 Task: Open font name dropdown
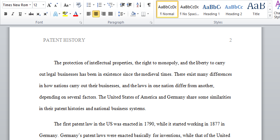(30, 5)
